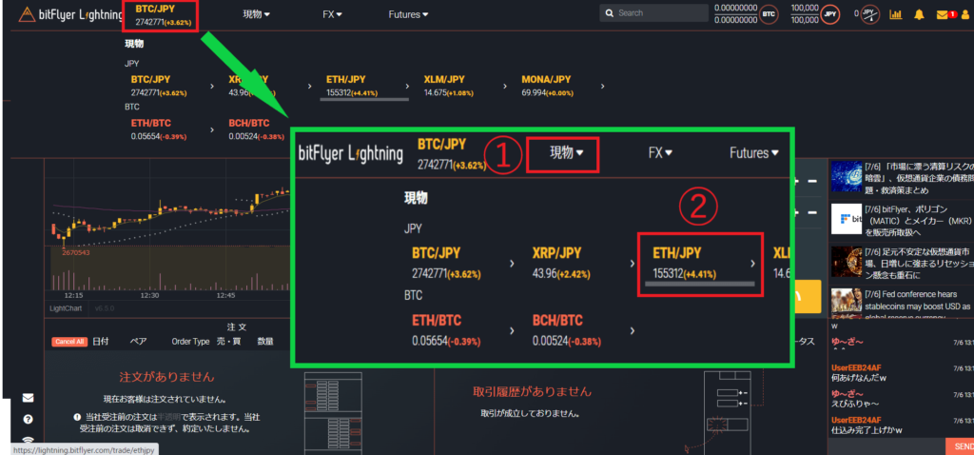Open the Fed conference hears stablecoins headline

[x=918, y=307]
